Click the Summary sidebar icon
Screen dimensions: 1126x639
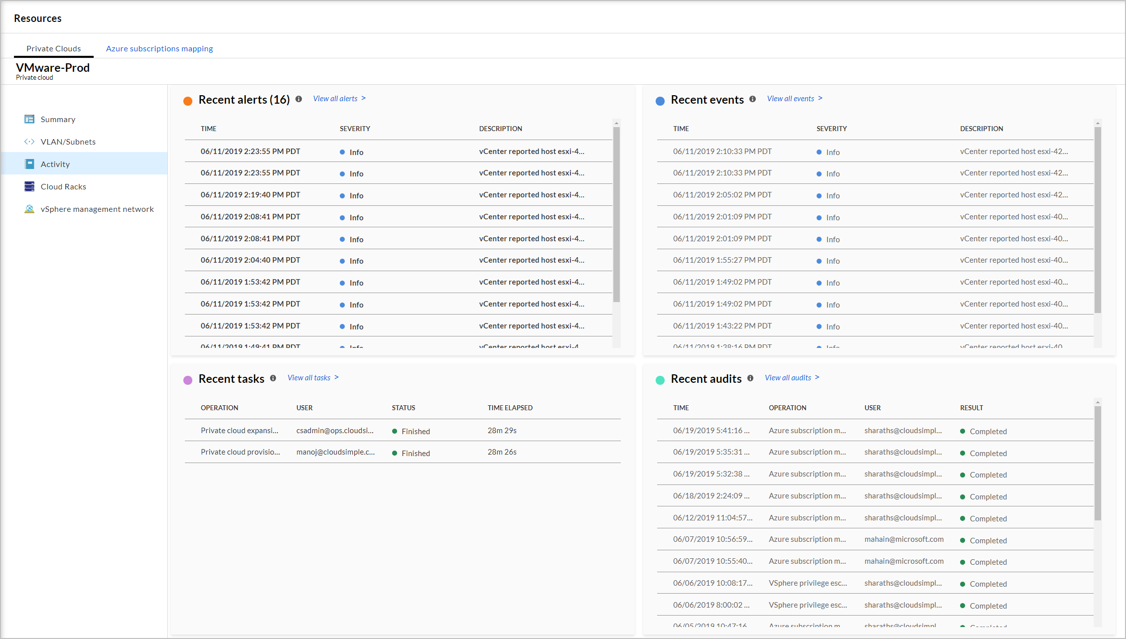(29, 119)
